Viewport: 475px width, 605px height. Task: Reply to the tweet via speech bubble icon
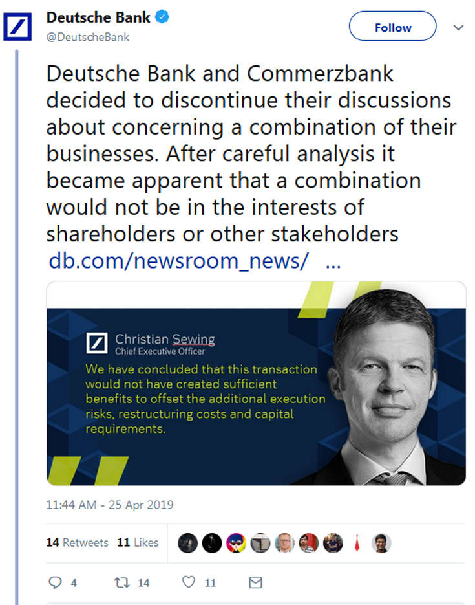coord(56,582)
